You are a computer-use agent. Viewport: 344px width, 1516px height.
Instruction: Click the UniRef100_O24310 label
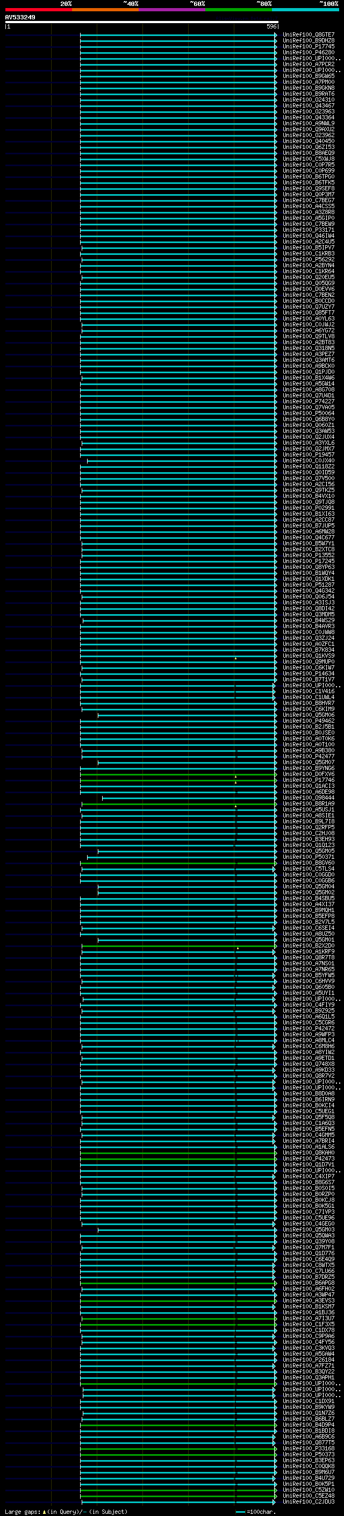(308, 100)
